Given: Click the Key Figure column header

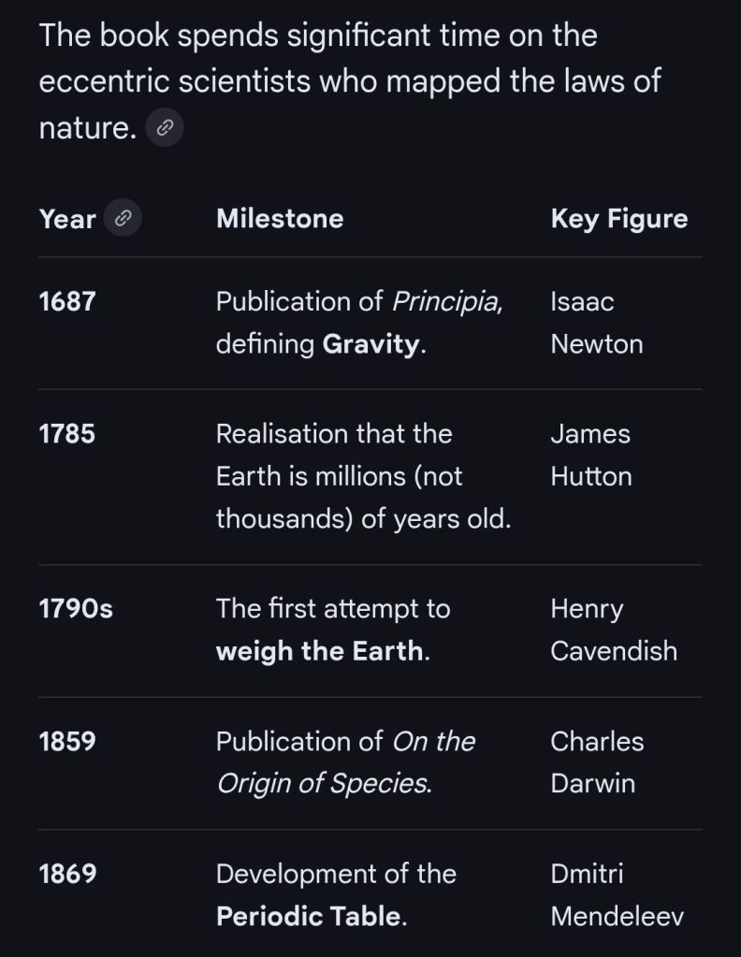Looking at the screenshot, I should pyautogui.click(x=618, y=219).
